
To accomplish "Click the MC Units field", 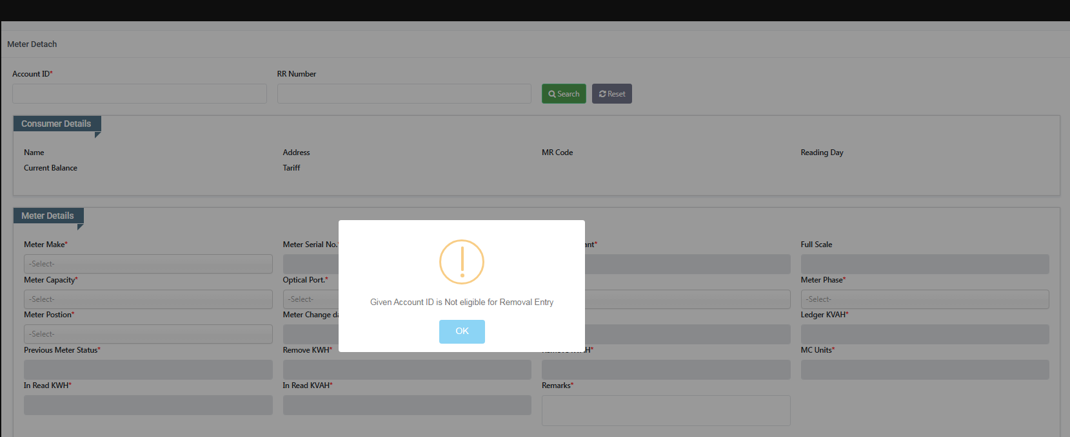I will point(925,369).
